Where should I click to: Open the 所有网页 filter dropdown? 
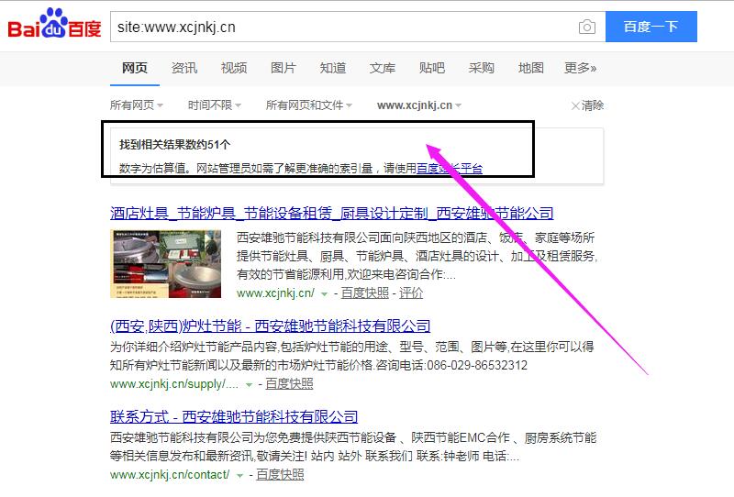pos(136,105)
